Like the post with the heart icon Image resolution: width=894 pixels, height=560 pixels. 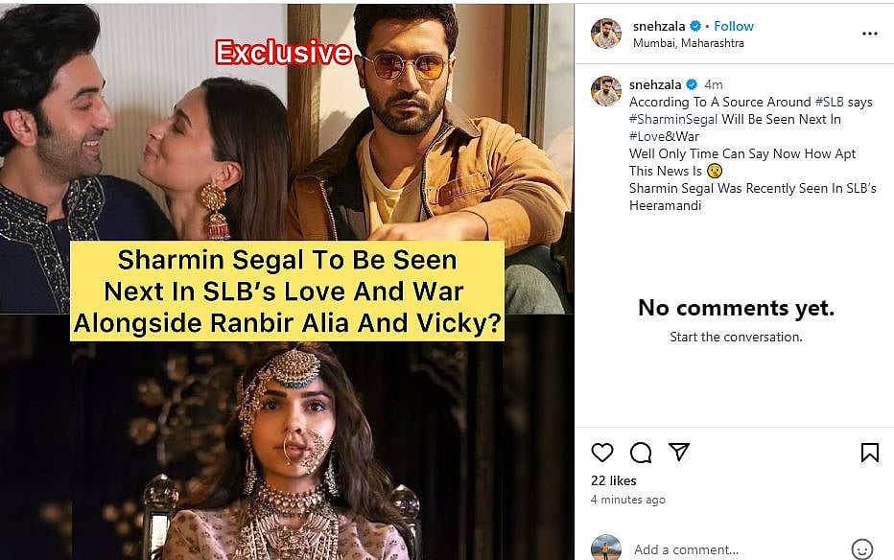(602, 453)
